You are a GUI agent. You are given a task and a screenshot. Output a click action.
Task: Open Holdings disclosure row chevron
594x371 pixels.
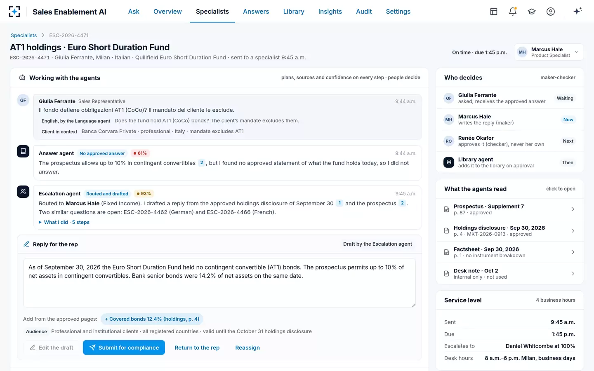tap(573, 231)
